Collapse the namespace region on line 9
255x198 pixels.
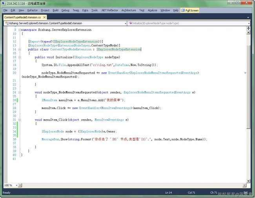point(20,30)
